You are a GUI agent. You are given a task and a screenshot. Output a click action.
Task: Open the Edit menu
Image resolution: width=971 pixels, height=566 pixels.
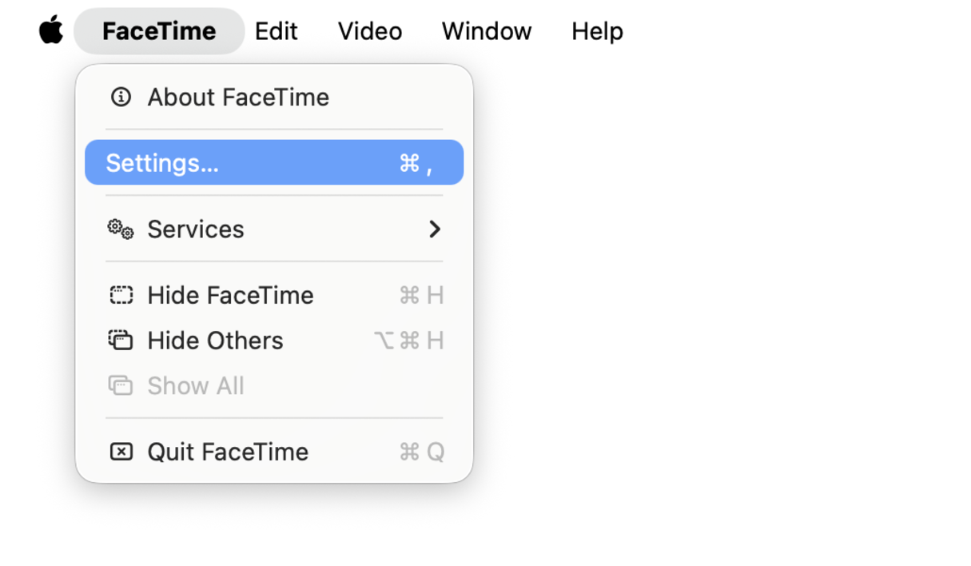276,31
